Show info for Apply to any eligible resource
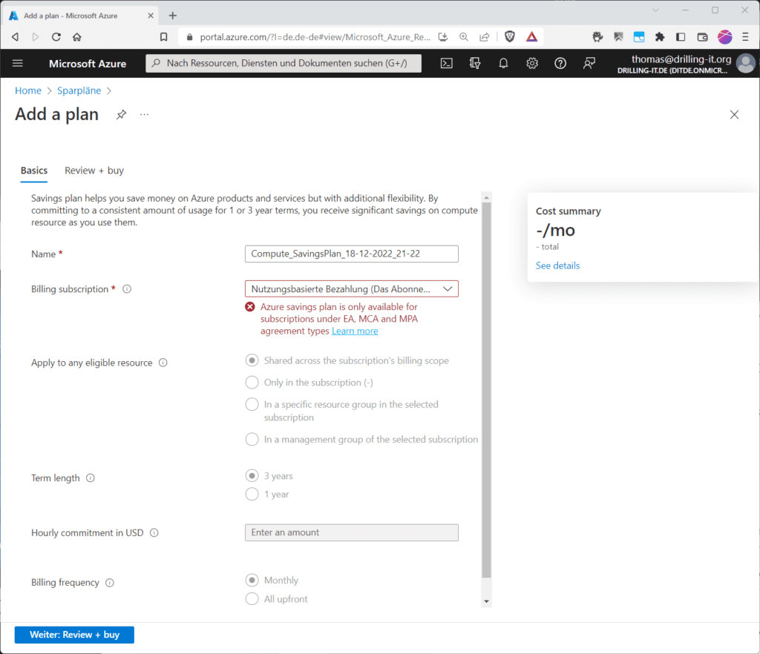The image size is (760, 654). tap(163, 363)
